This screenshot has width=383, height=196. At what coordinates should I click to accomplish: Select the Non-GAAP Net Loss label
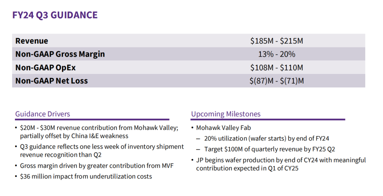(51, 81)
